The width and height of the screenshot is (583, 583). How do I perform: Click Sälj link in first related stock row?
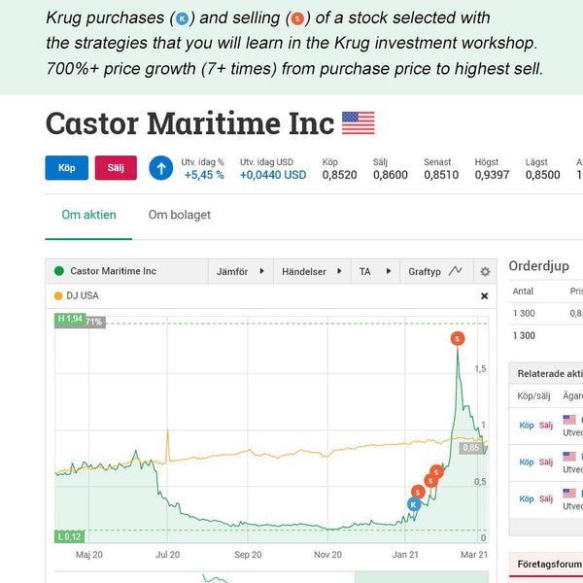point(546,426)
